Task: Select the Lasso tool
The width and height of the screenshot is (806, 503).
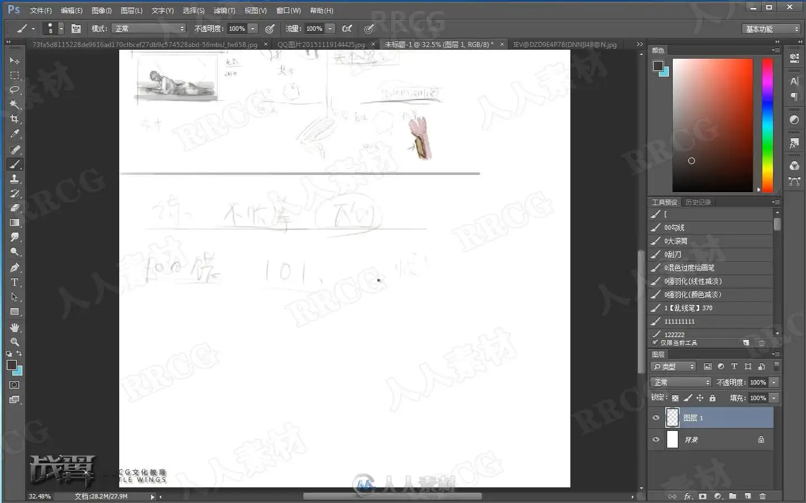Action: point(15,89)
